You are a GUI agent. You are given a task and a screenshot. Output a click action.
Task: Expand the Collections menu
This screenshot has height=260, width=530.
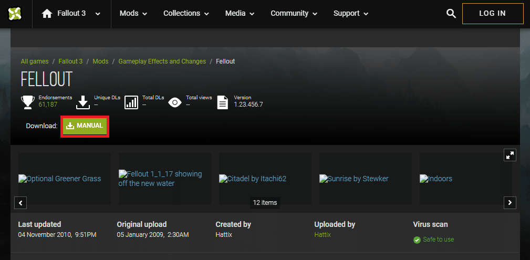pyautogui.click(x=186, y=14)
